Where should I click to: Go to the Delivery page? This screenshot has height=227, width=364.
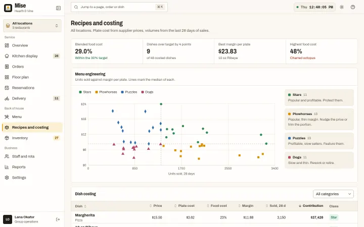point(32,98)
